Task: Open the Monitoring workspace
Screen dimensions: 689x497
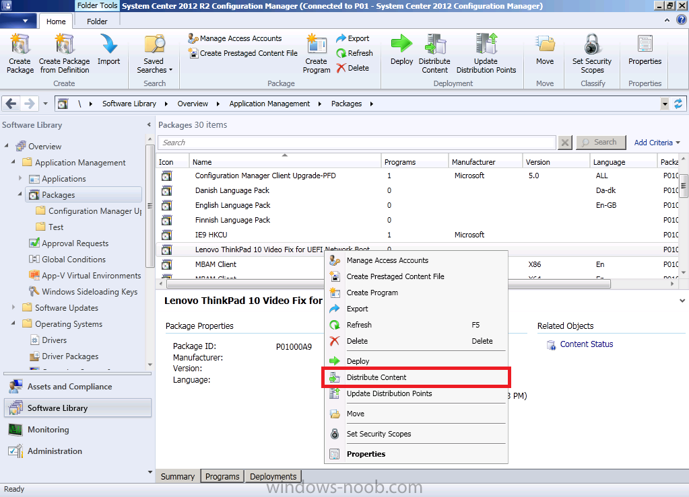Action: pos(77,430)
